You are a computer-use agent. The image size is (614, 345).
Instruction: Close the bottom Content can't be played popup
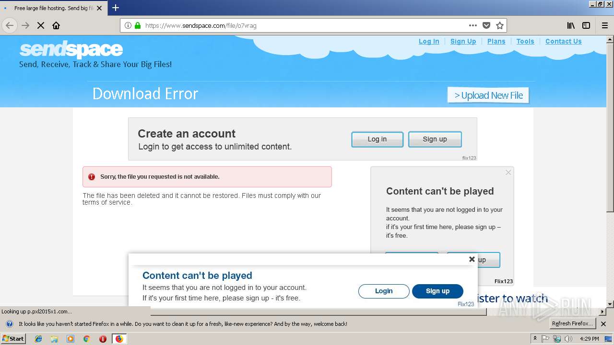[x=472, y=259]
